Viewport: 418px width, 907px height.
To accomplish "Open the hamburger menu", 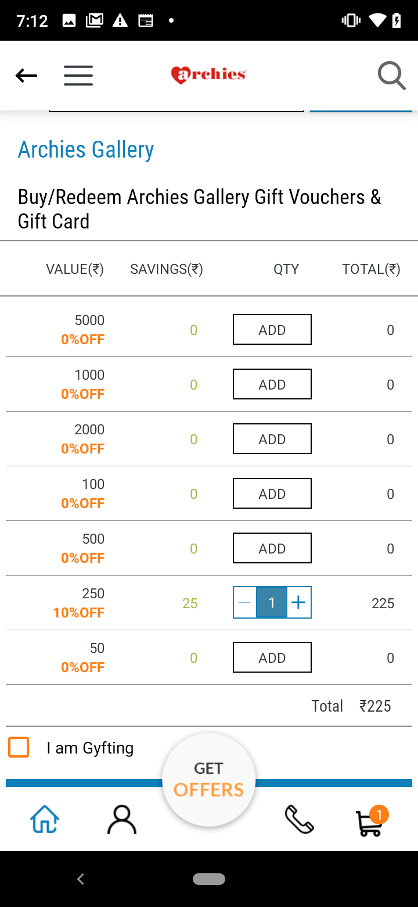I will click(x=78, y=76).
